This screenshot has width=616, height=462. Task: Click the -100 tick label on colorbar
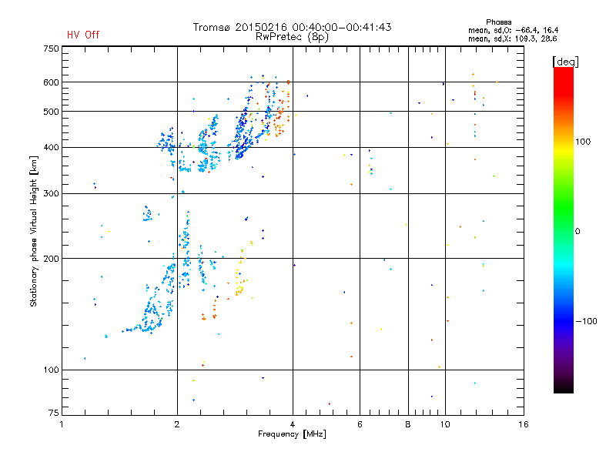(x=586, y=320)
